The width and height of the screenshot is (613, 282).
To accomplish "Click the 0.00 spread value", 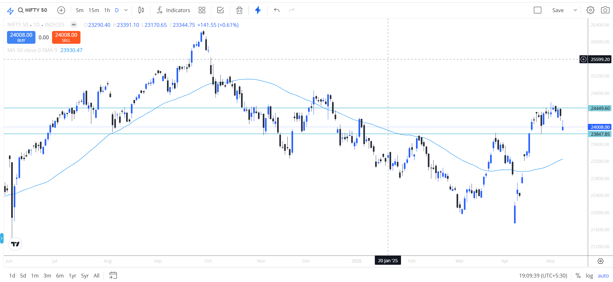I will click(x=44, y=37).
